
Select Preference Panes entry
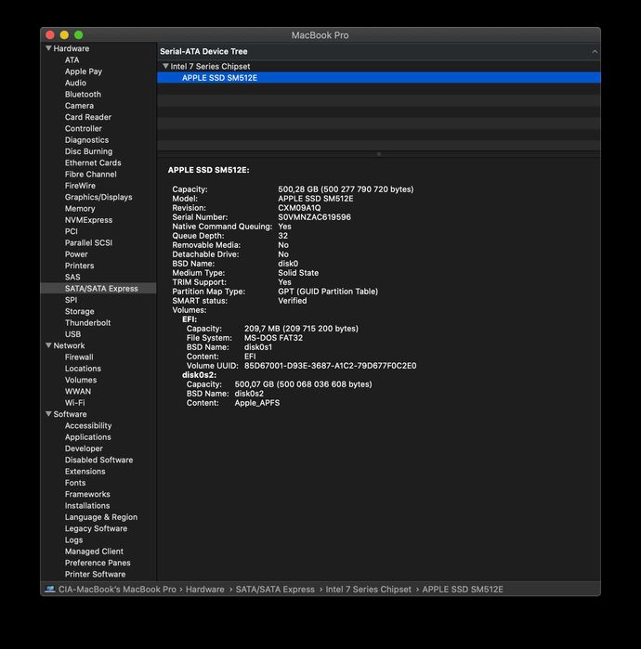point(98,563)
